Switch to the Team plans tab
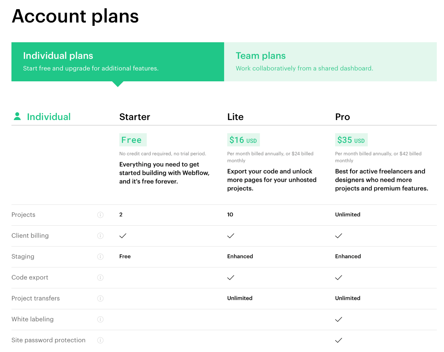This screenshot has height=352, width=444. [330, 62]
